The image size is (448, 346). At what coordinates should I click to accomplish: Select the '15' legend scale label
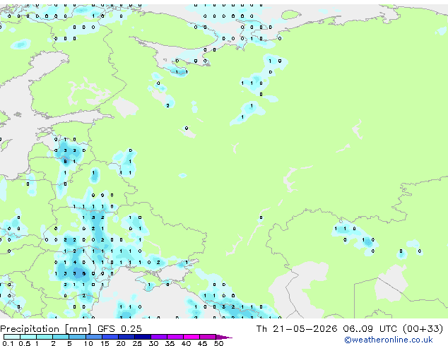[105, 343]
